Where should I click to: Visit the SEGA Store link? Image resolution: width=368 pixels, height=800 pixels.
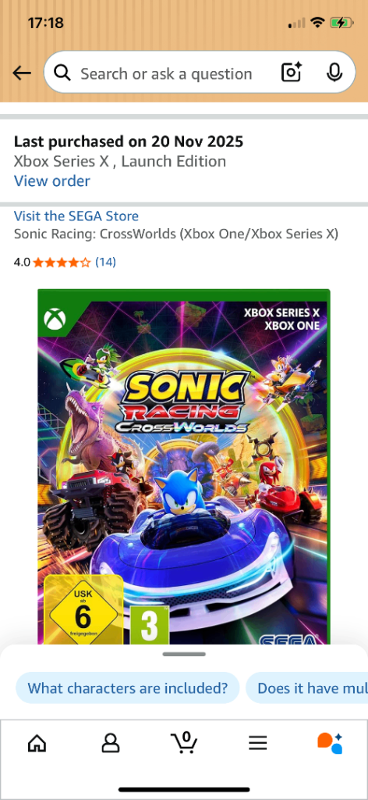pos(76,216)
